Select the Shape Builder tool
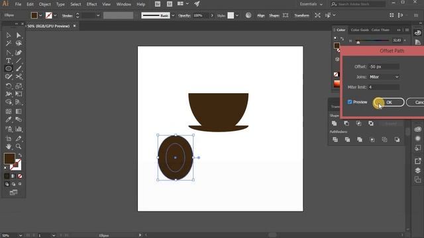This screenshot has height=238, width=424. pyautogui.click(x=9, y=102)
